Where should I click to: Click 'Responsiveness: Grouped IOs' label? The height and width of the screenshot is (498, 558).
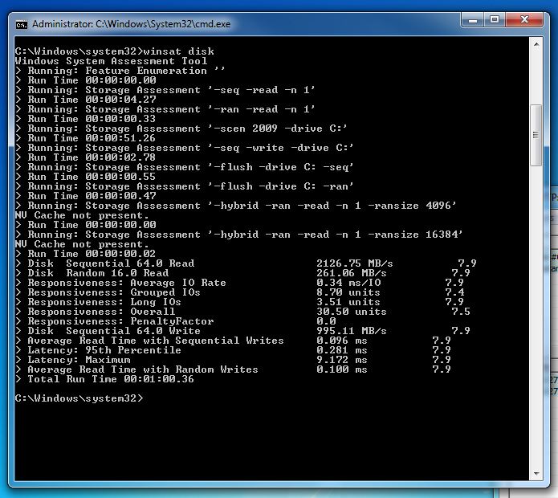click(114, 292)
